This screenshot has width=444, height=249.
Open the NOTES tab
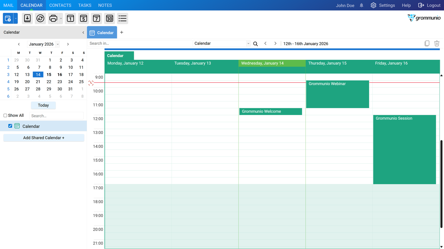105,5
